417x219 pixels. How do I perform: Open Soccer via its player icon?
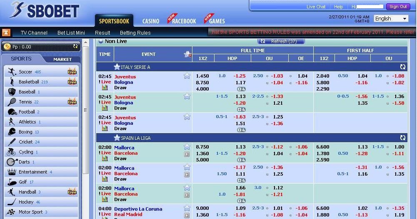(12, 72)
